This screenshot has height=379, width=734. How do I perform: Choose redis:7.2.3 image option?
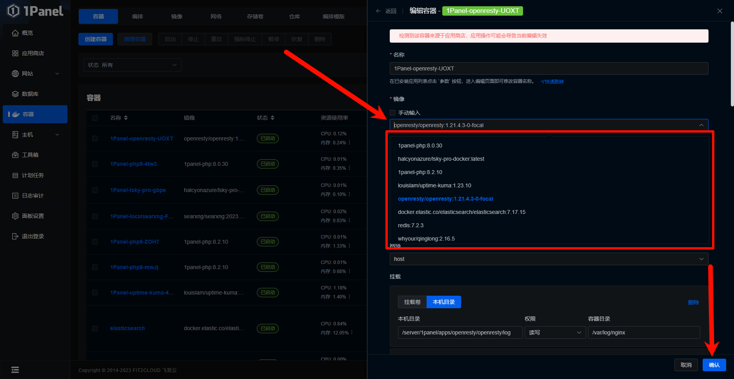(549, 225)
